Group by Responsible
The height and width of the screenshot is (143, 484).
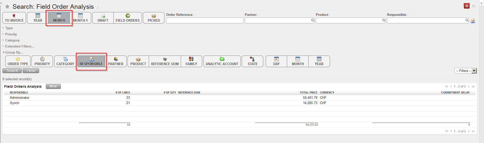coord(91,61)
